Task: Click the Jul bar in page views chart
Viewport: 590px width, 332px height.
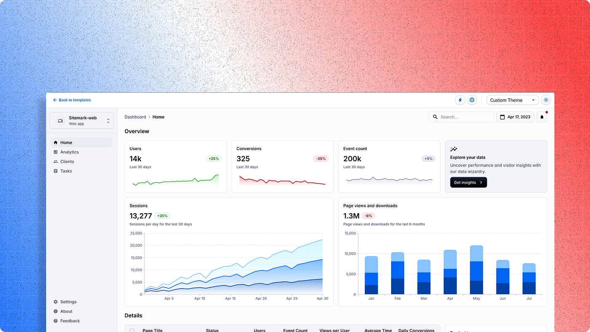Action: [x=529, y=279]
